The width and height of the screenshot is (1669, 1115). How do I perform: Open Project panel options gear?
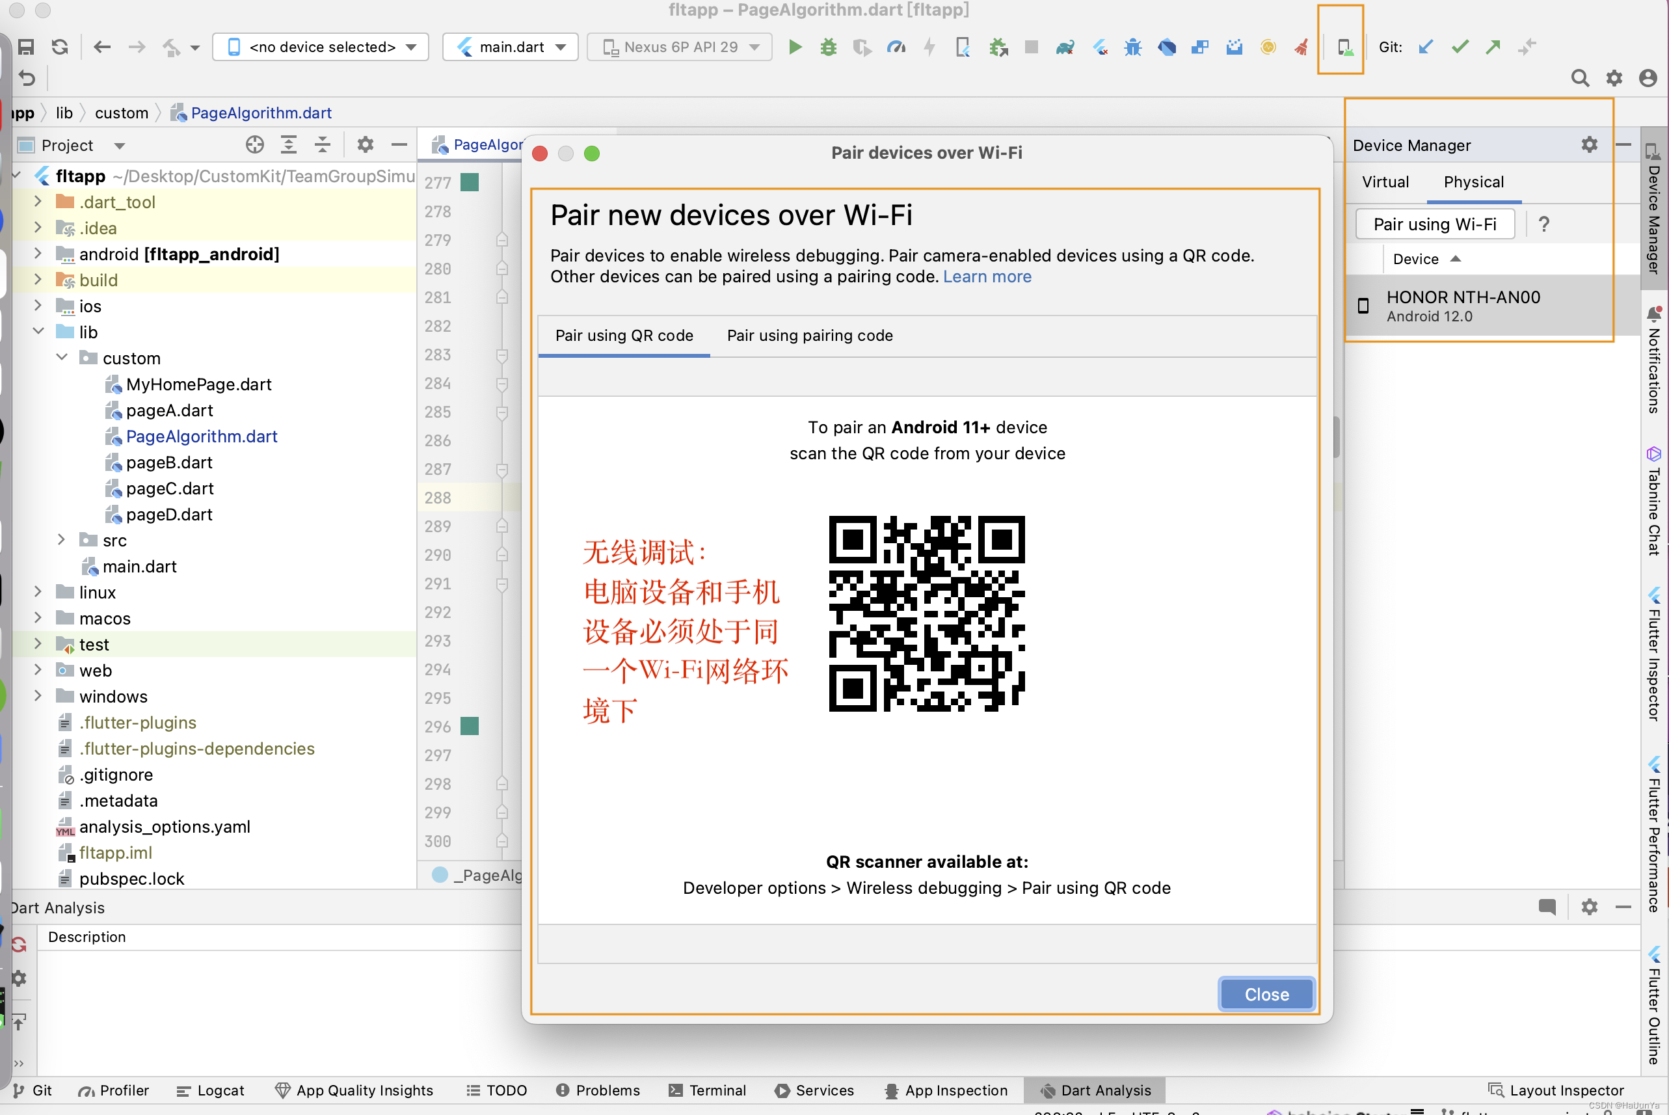(x=366, y=145)
